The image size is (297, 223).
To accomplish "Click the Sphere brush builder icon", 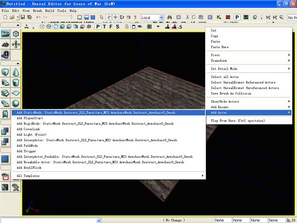I will coord(16,104).
